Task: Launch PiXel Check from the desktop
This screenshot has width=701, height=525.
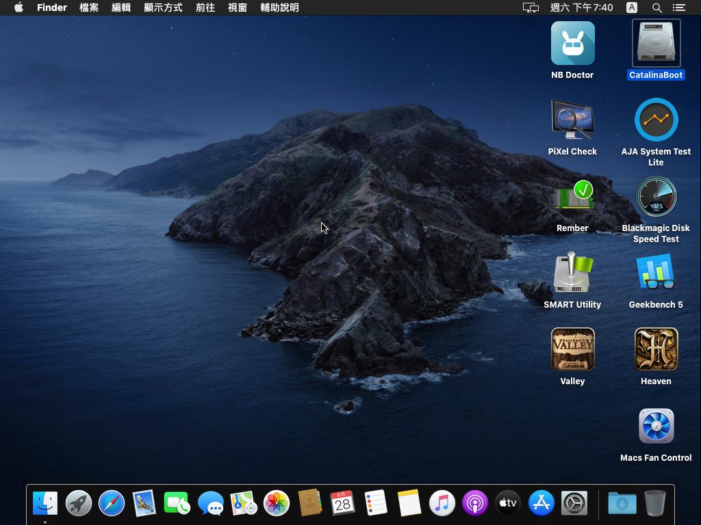Action: (x=572, y=120)
